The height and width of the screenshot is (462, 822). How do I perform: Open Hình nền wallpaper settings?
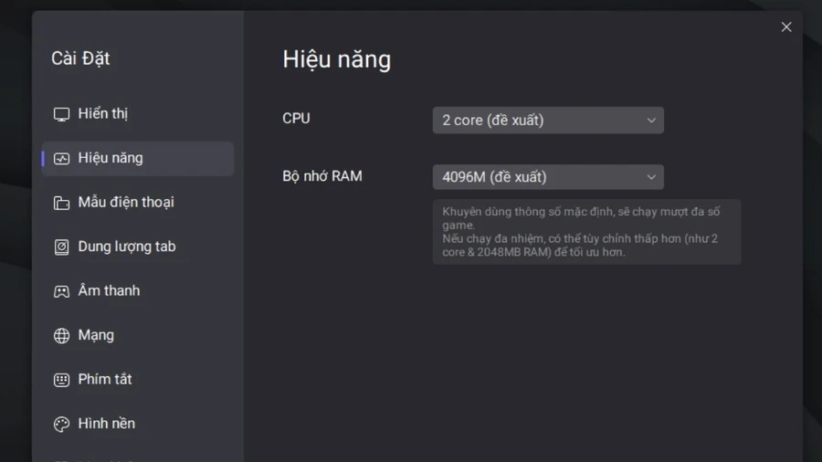[137, 424]
